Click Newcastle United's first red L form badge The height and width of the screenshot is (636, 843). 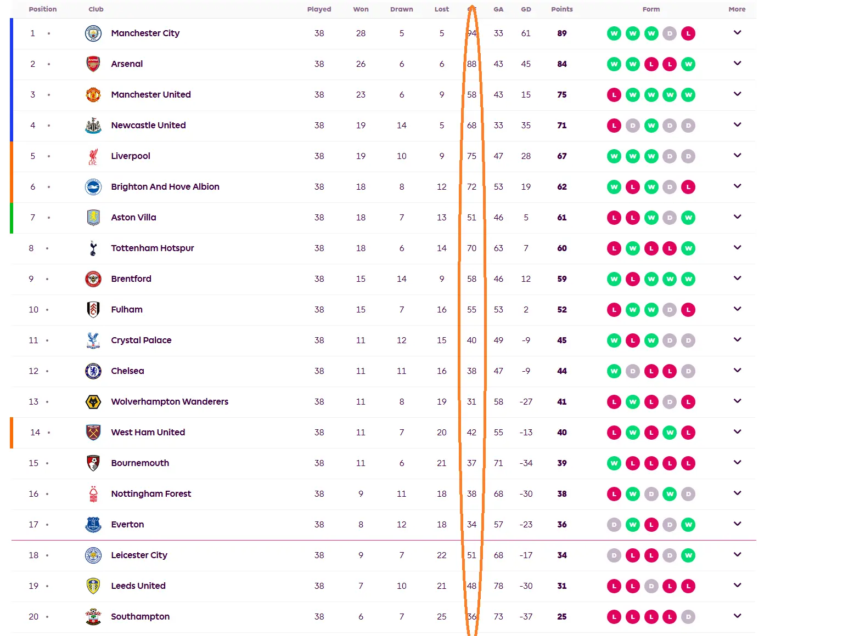coord(614,126)
